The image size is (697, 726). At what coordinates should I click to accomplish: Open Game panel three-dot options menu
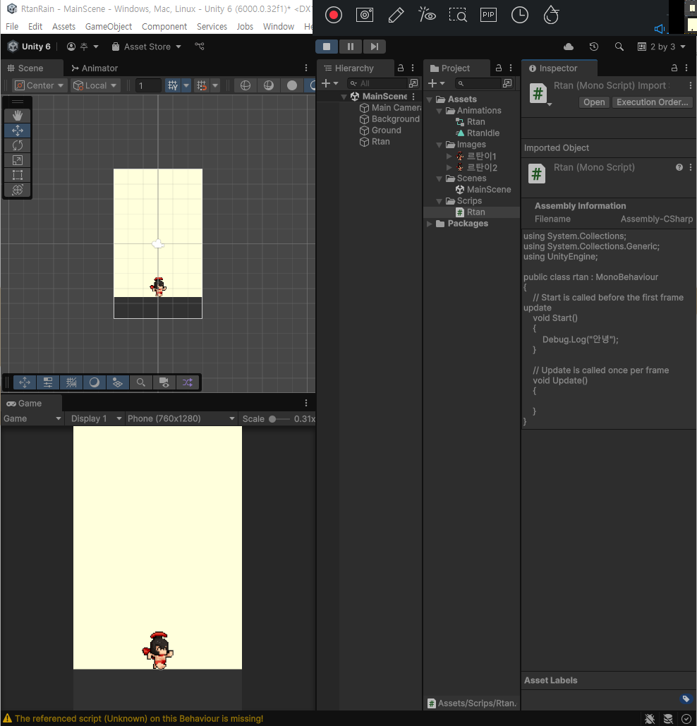click(306, 403)
